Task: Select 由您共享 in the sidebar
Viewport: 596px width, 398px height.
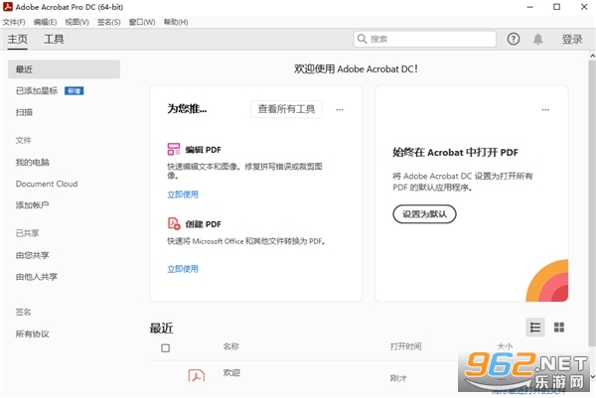Action: [33, 255]
